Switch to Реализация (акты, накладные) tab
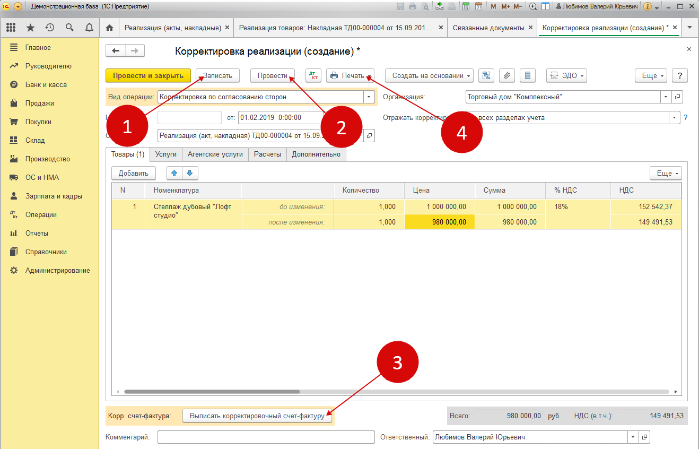 pos(172,28)
